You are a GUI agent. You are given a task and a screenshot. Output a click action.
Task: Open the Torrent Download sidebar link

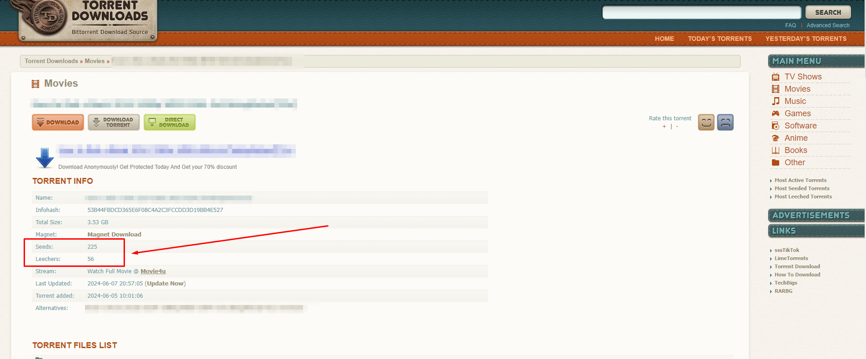point(797,266)
